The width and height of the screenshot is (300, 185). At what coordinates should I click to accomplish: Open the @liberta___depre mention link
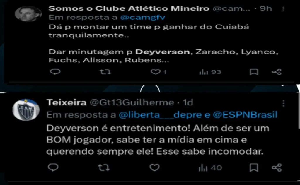160,115
